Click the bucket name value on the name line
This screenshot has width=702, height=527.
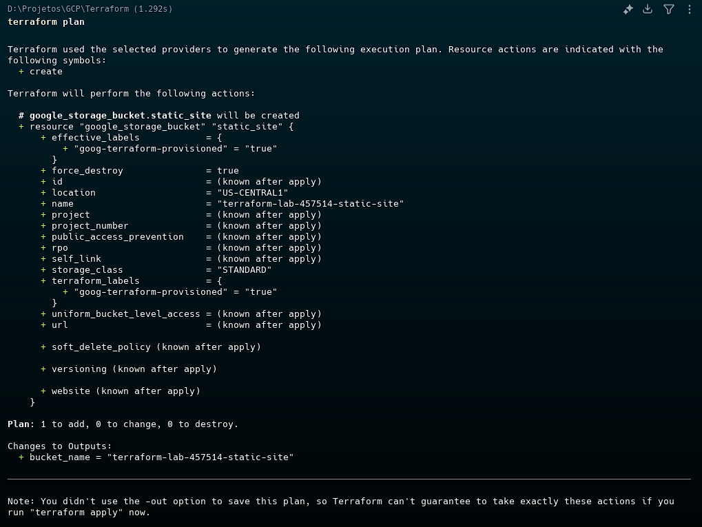(310, 204)
